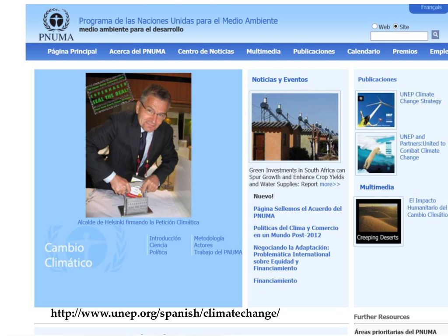Open El Impacto Humanitario del Cambio Climático link
The height and width of the screenshot is (336, 448).
(427, 208)
